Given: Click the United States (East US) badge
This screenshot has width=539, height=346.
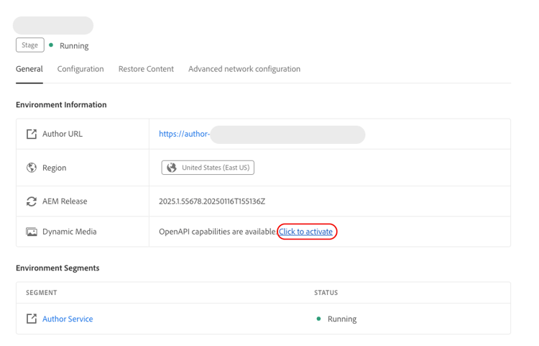Looking at the screenshot, I should pos(208,168).
